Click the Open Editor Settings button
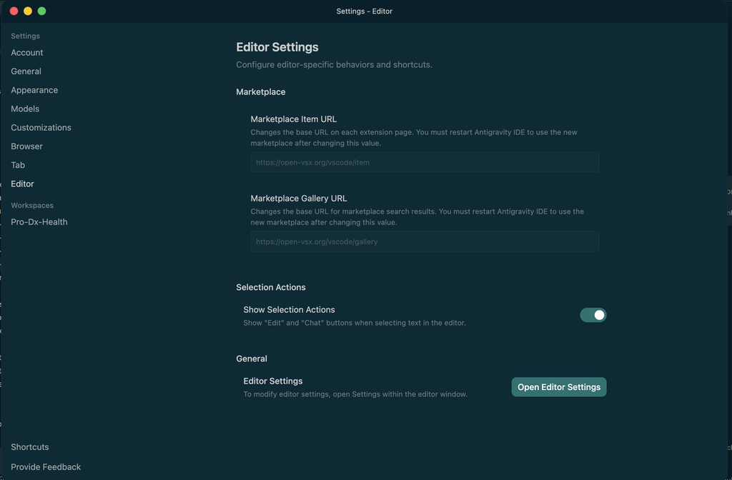The width and height of the screenshot is (732, 480). [559, 387]
